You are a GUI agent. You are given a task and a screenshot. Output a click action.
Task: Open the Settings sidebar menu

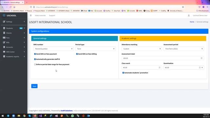(14, 22)
